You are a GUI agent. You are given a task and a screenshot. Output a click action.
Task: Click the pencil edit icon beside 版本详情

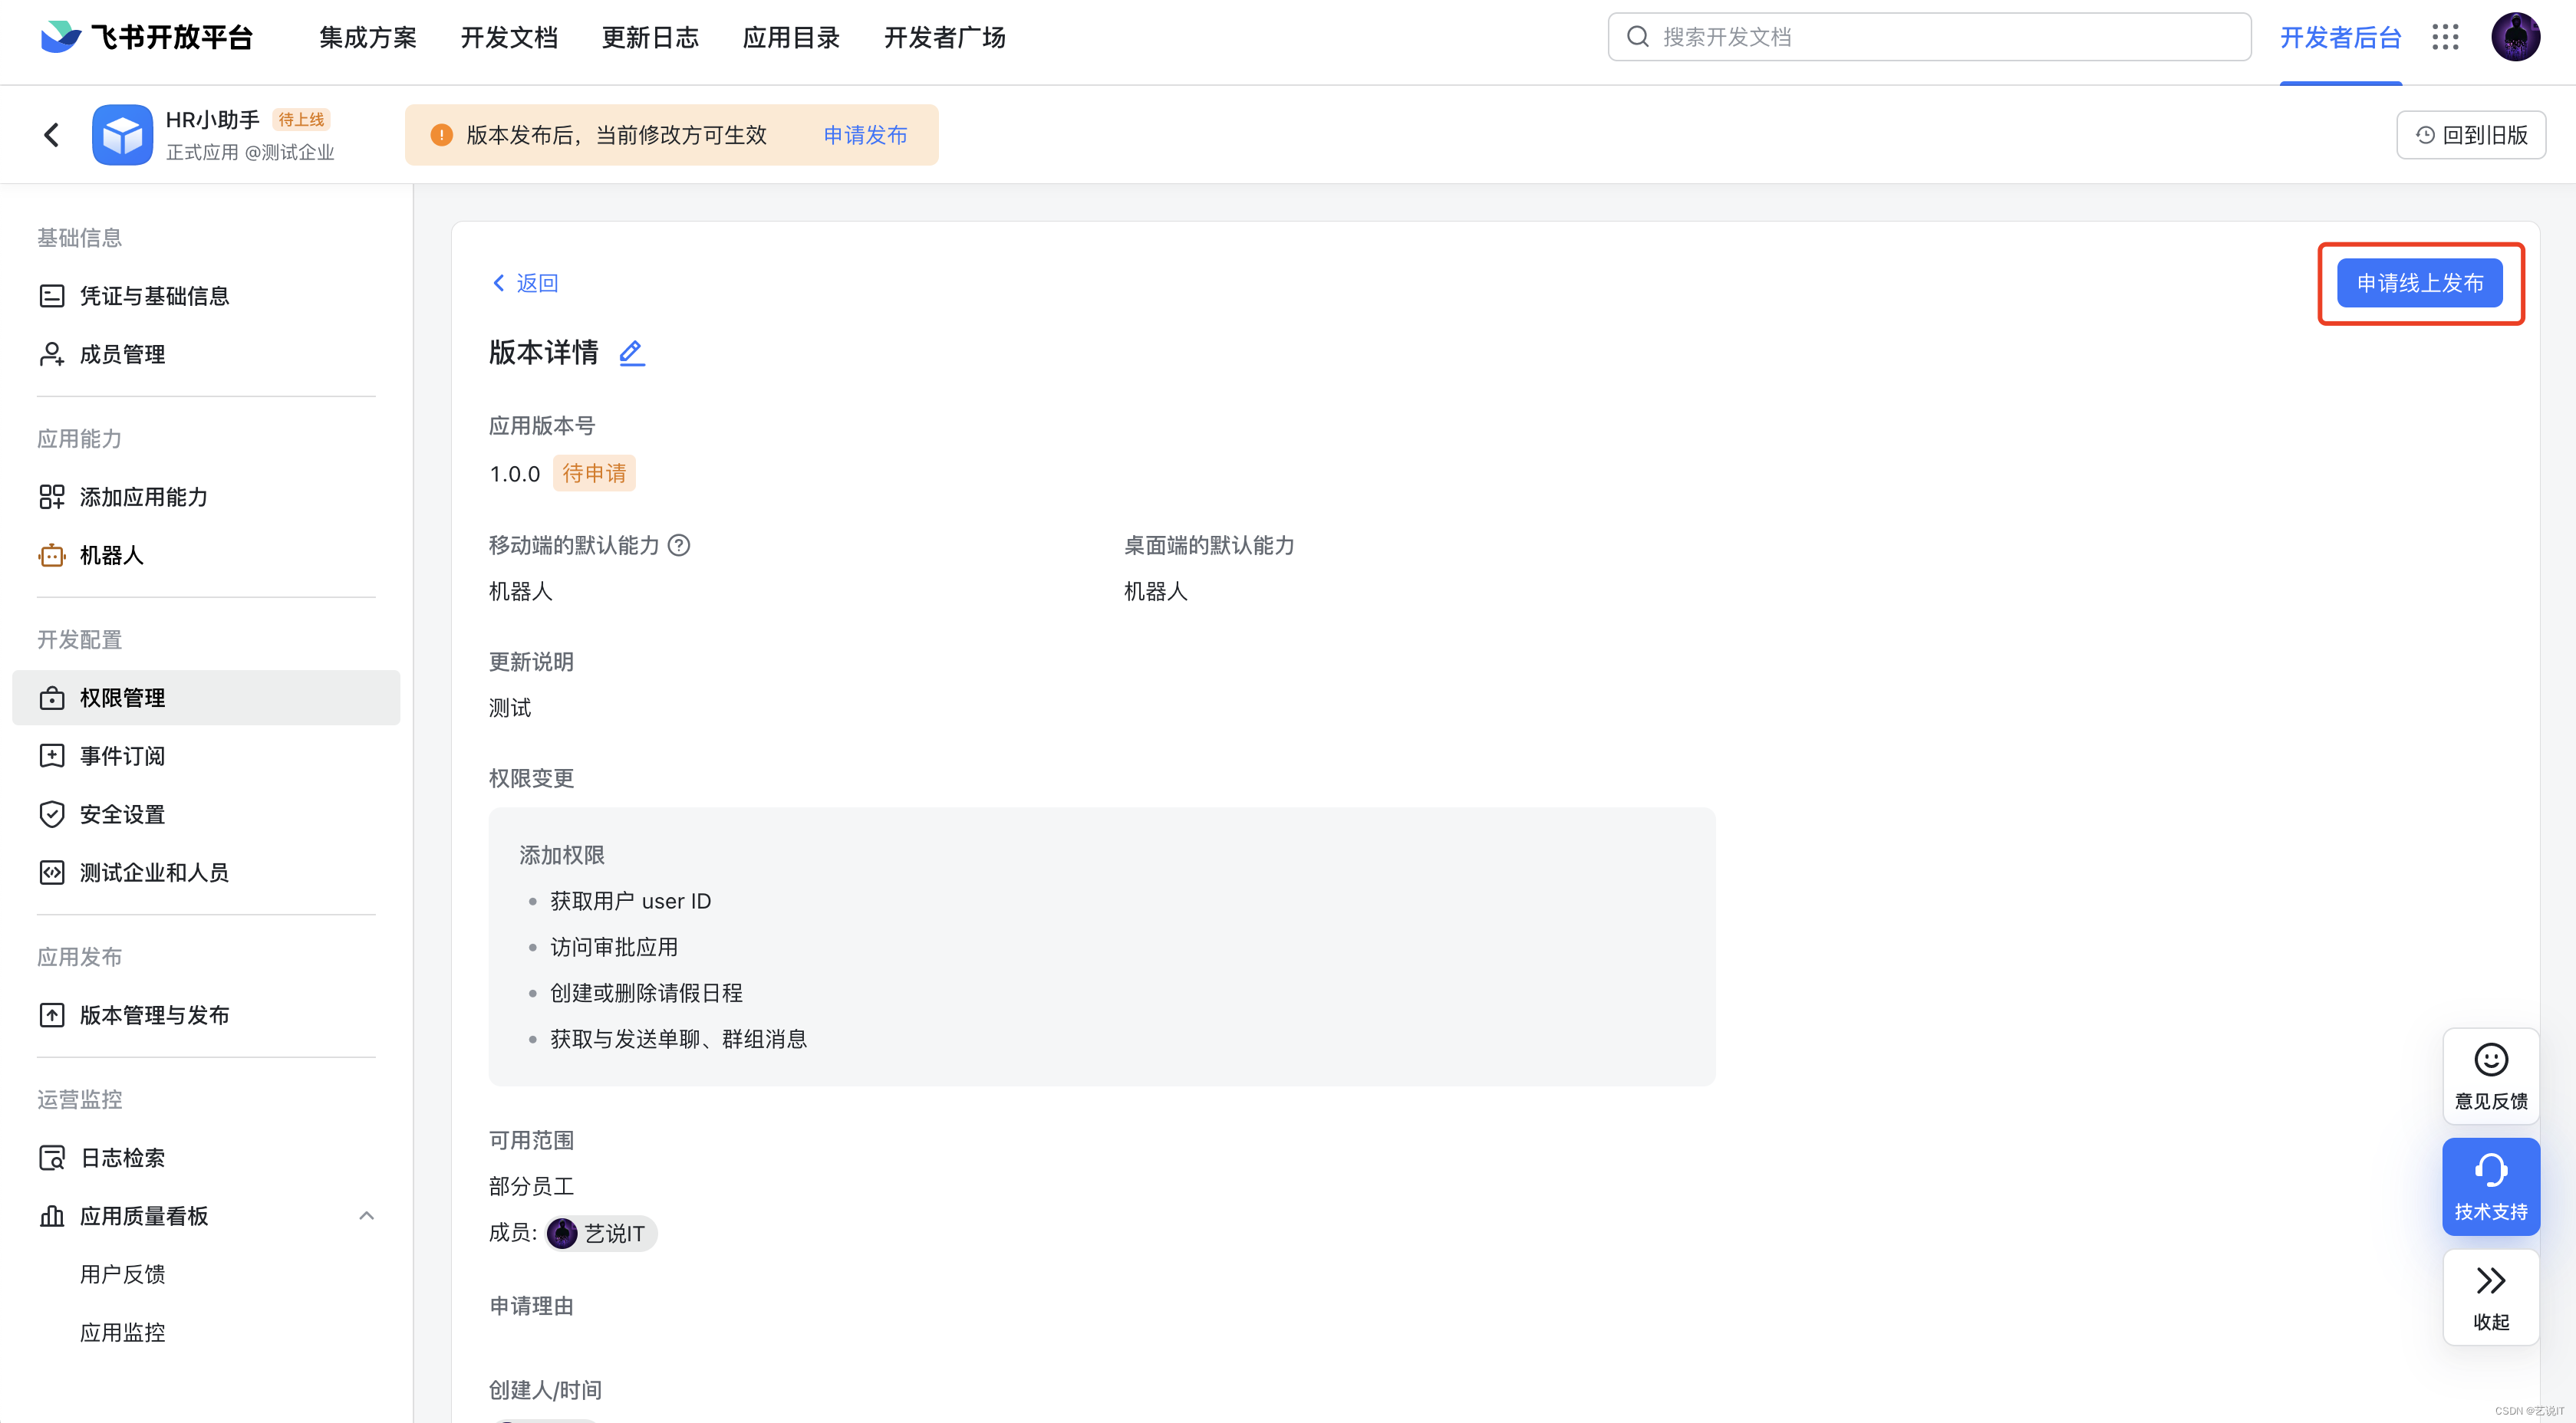pos(631,353)
